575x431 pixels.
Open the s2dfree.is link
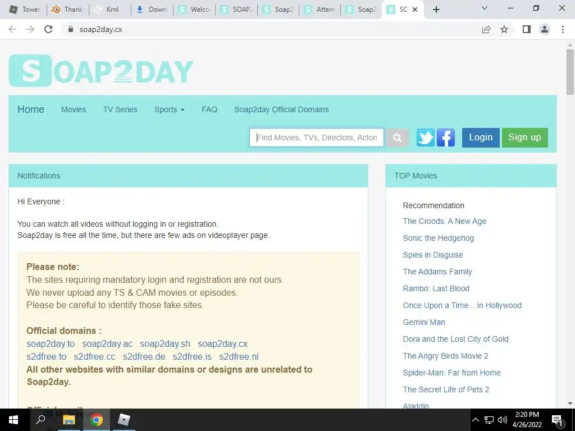[x=192, y=356]
